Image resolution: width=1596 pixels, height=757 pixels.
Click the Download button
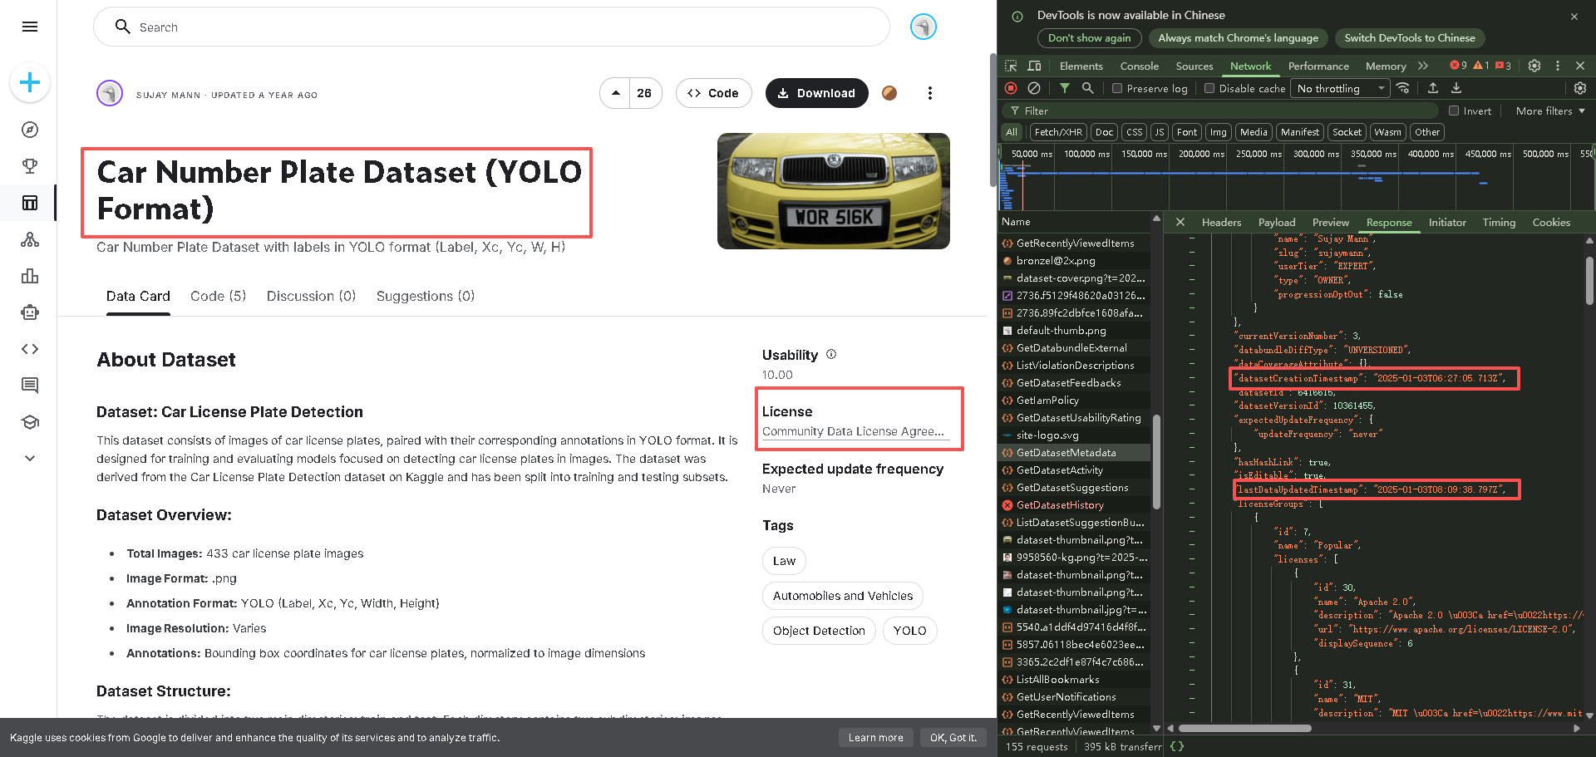point(816,93)
